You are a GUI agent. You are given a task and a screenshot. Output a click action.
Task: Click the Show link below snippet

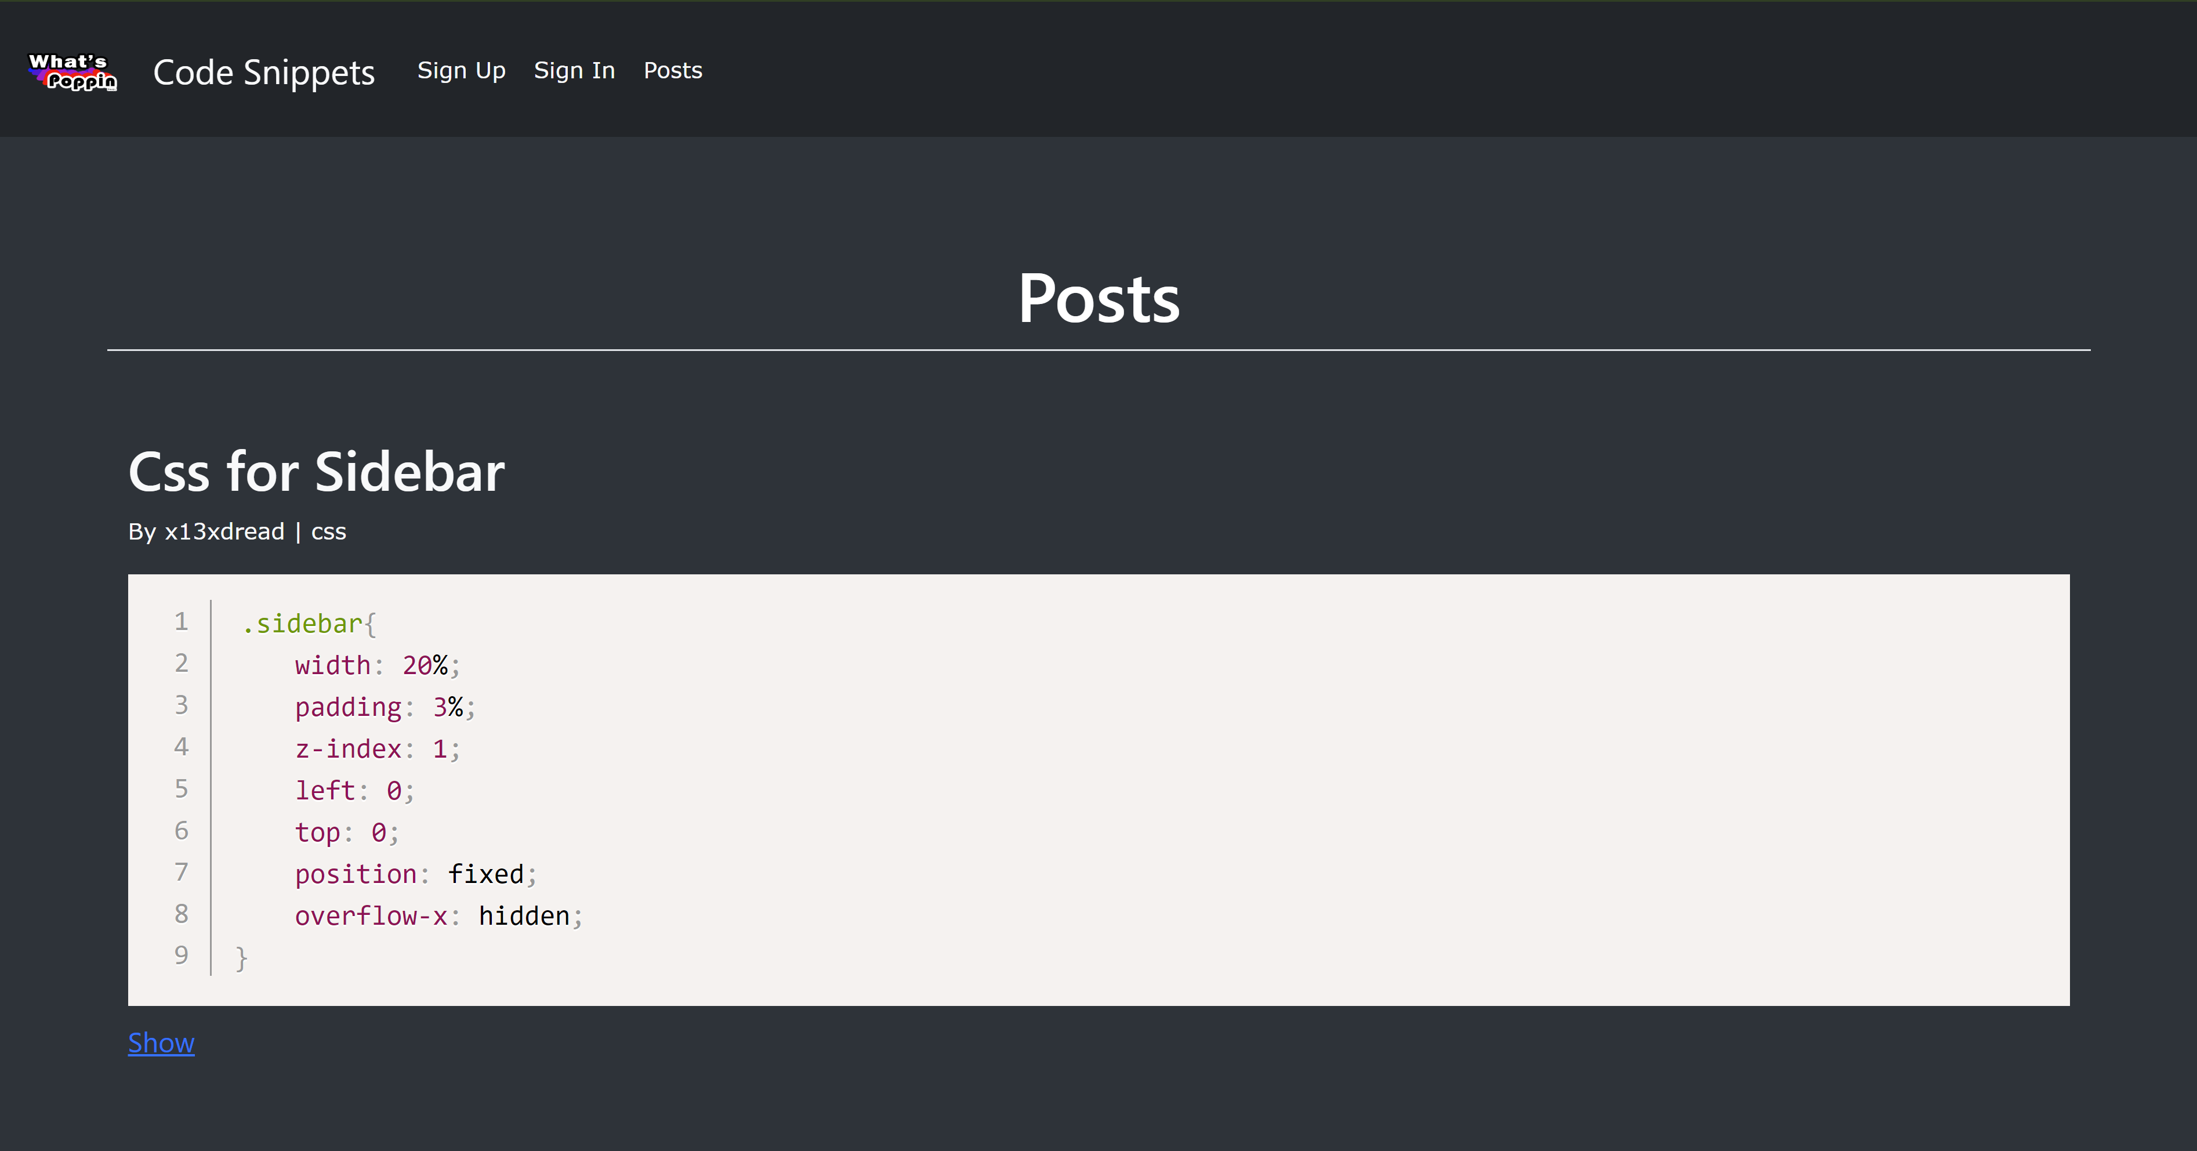pos(161,1043)
